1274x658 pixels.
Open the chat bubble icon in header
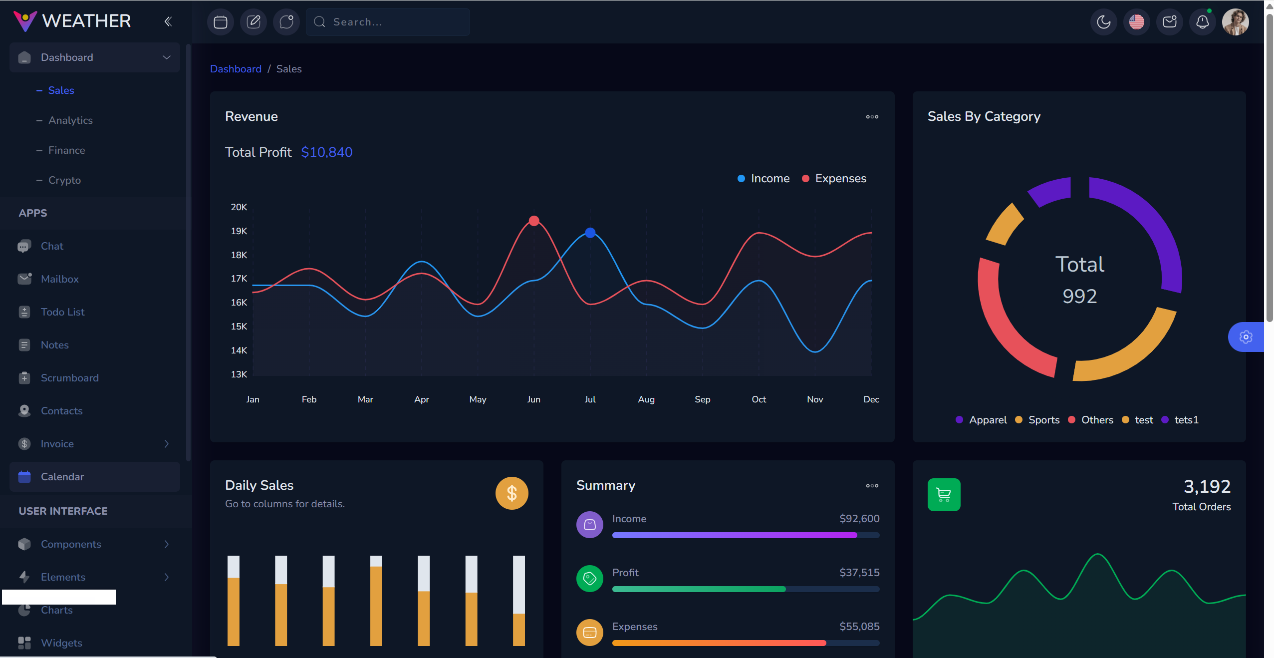point(286,22)
